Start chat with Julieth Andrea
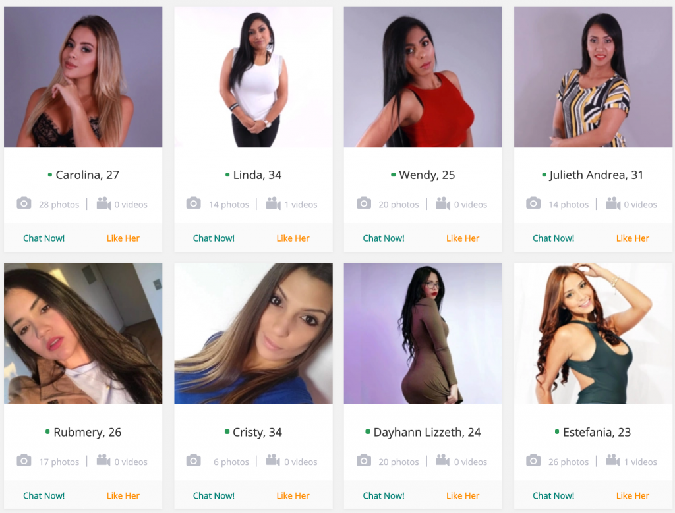 553,238
